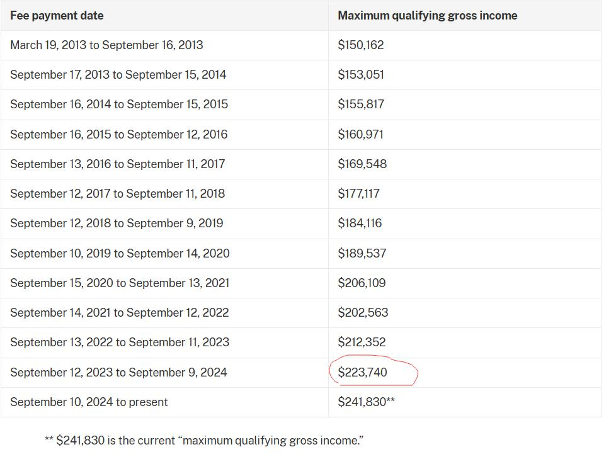The height and width of the screenshot is (464, 616).
Task: Select the circled $223,740 income value
Action: [x=363, y=373]
